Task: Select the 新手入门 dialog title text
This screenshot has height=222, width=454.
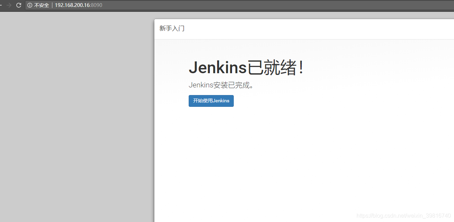Action: (x=172, y=28)
